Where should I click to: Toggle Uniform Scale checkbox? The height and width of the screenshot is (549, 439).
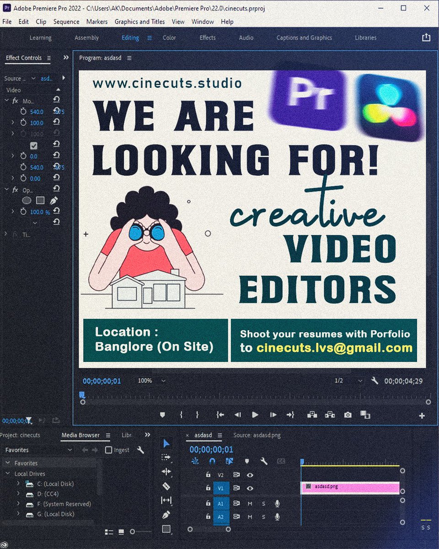pyautogui.click(x=33, y=145)
